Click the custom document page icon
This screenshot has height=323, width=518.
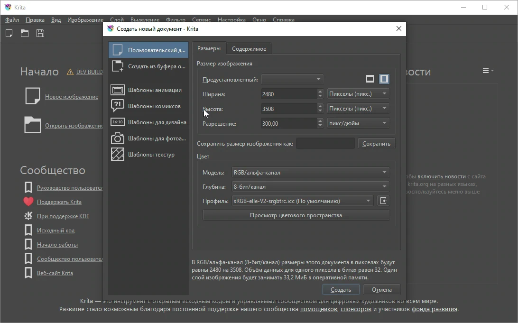coord(118,50)
